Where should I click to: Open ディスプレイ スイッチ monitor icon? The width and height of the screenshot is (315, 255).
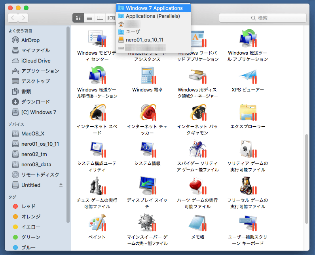coord(148,186)
